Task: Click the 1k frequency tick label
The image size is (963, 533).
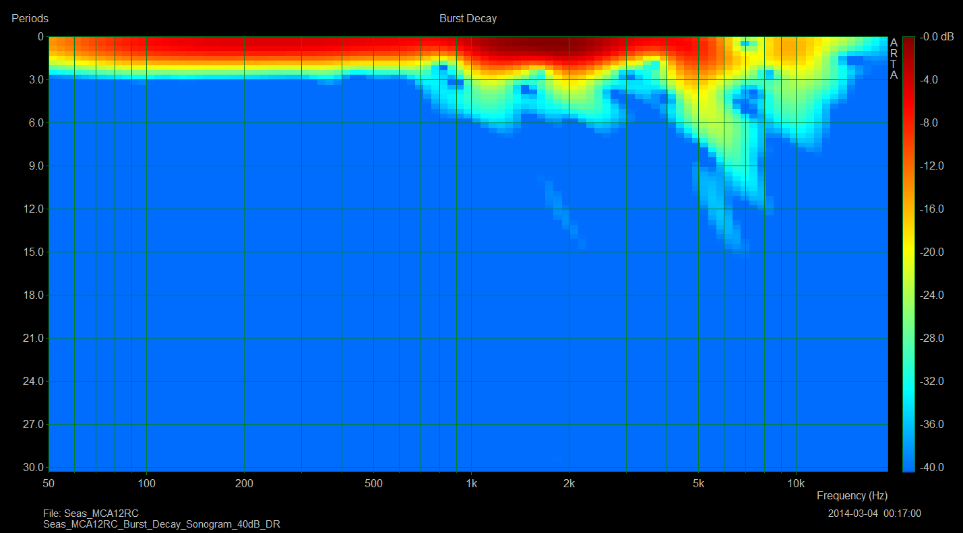Action: [471, 483]
